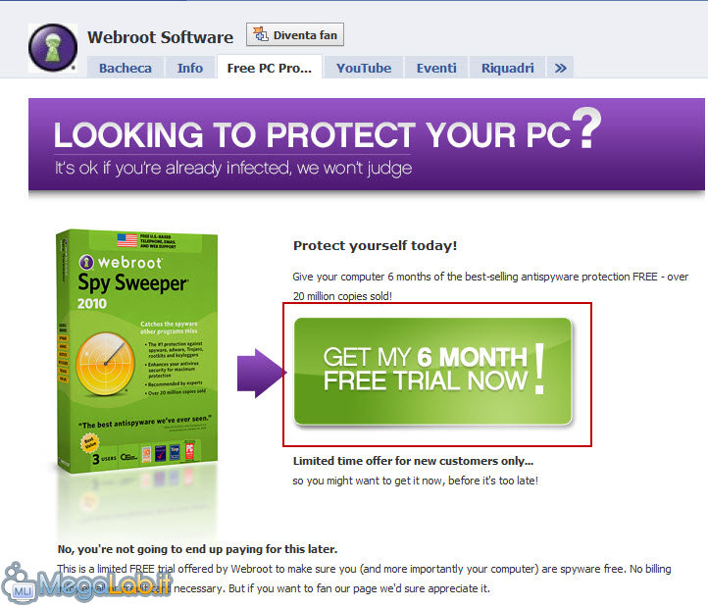
Task: Click Get My 6 Month Free Trial button
Action: tap(432, 371)
